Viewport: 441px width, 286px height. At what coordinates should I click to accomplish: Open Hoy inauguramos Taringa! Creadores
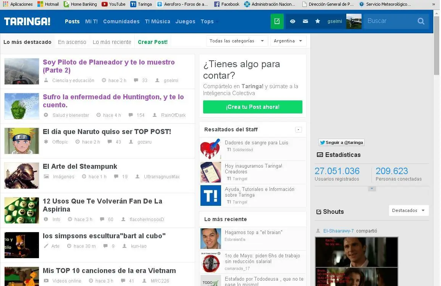[254, 169]
